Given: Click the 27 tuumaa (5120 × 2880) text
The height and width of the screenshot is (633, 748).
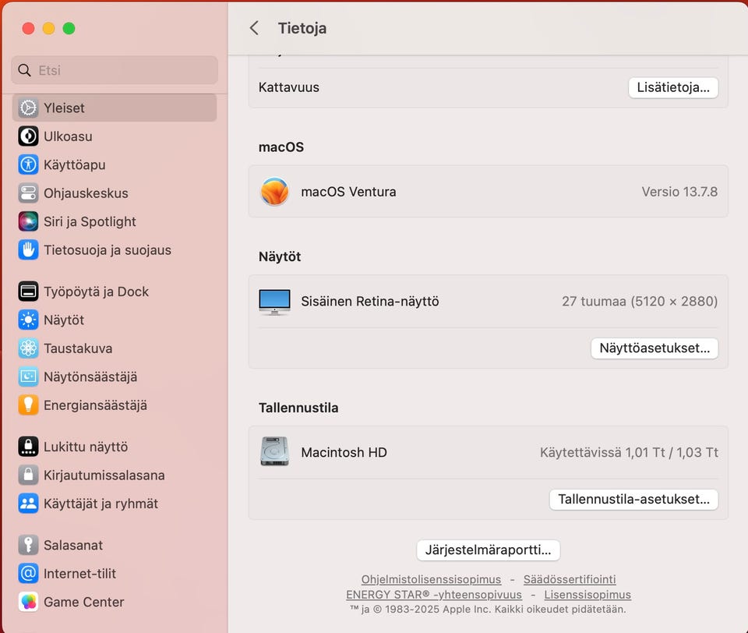Looking at the screenshot, I should (x=639, y=301).
